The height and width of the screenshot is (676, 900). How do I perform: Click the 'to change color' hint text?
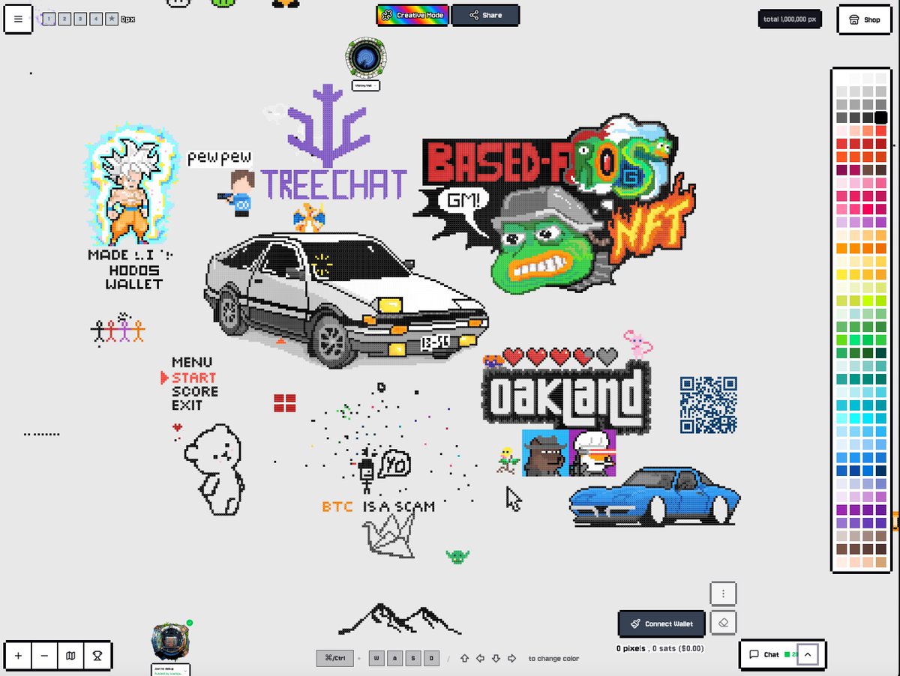coord(553,658)
